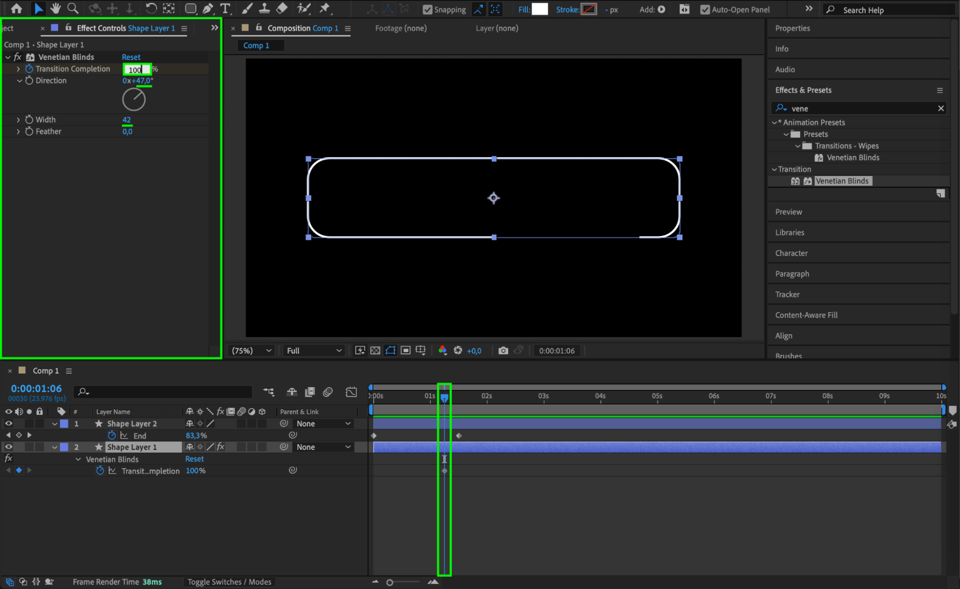This screenshot has width=960, height=589.
Task: Open the Character panel tab
Action: (x=791, y=253)
